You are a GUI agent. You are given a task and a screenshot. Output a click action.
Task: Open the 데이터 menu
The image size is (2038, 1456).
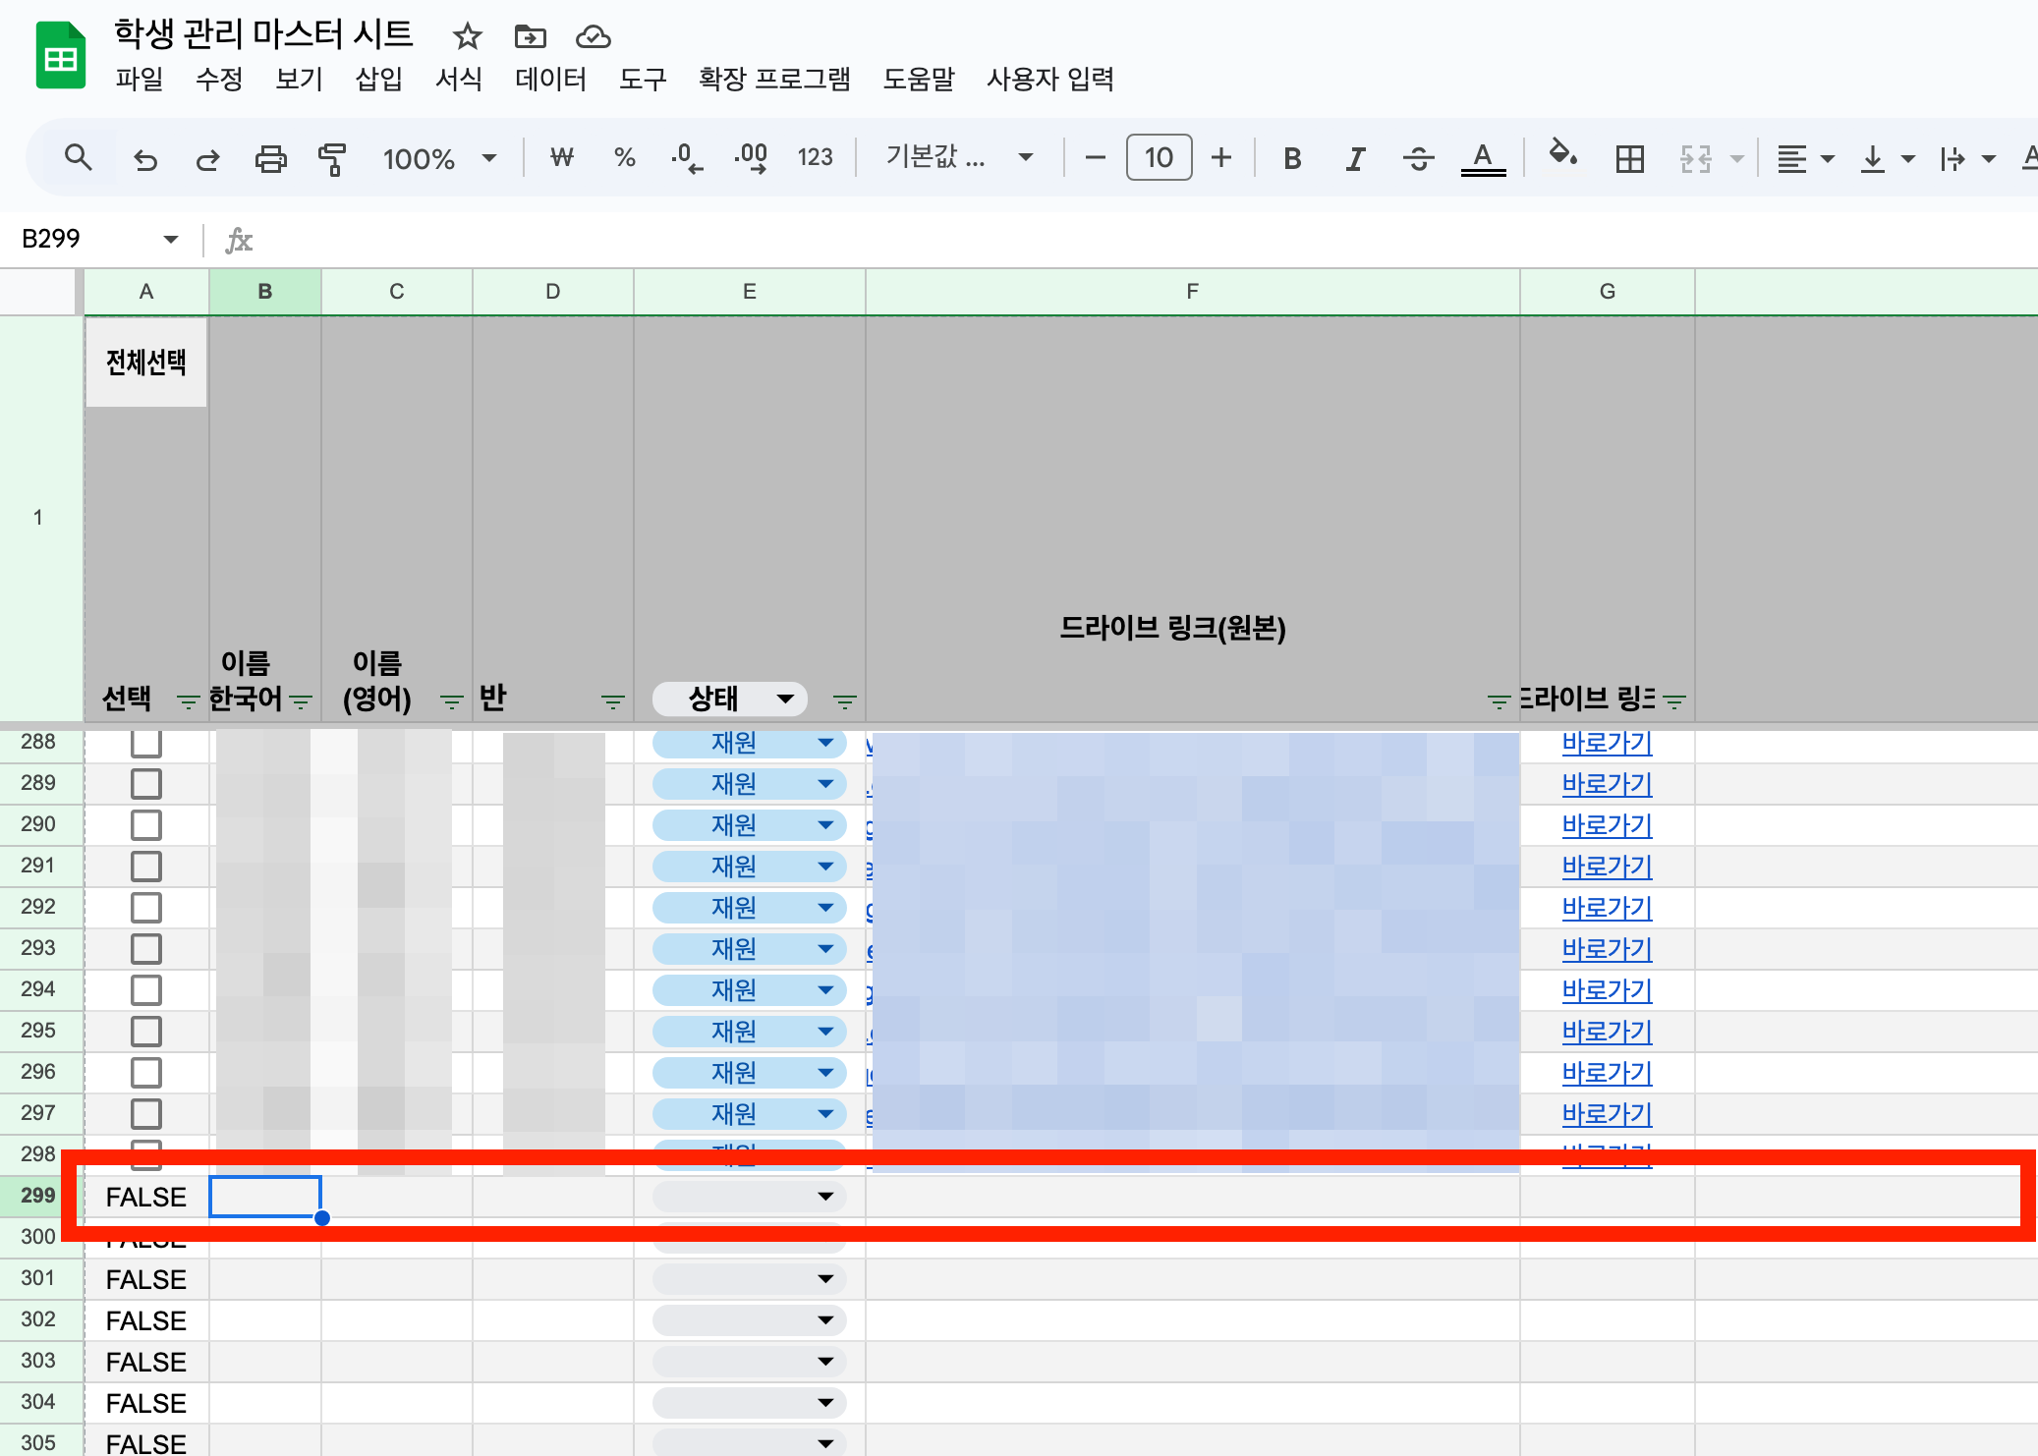[550, 79]
